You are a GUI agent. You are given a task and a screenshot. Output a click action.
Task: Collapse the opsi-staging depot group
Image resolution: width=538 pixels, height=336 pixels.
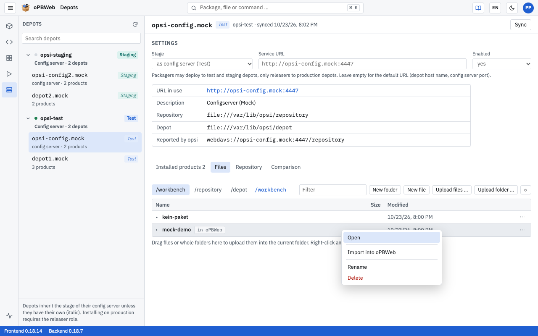click(28, 55)
